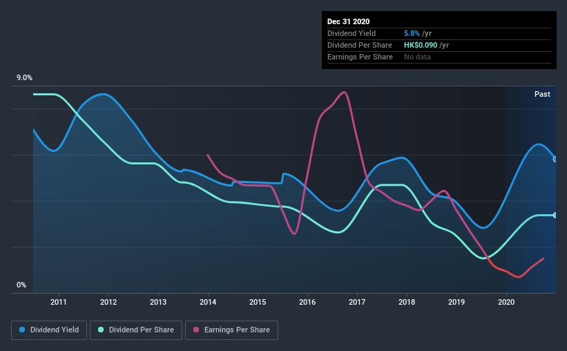Image resolution: width=567 pixels, height=351 pixels.
Task: Click the 2017 x-axis label
Action: click(357, 302)
